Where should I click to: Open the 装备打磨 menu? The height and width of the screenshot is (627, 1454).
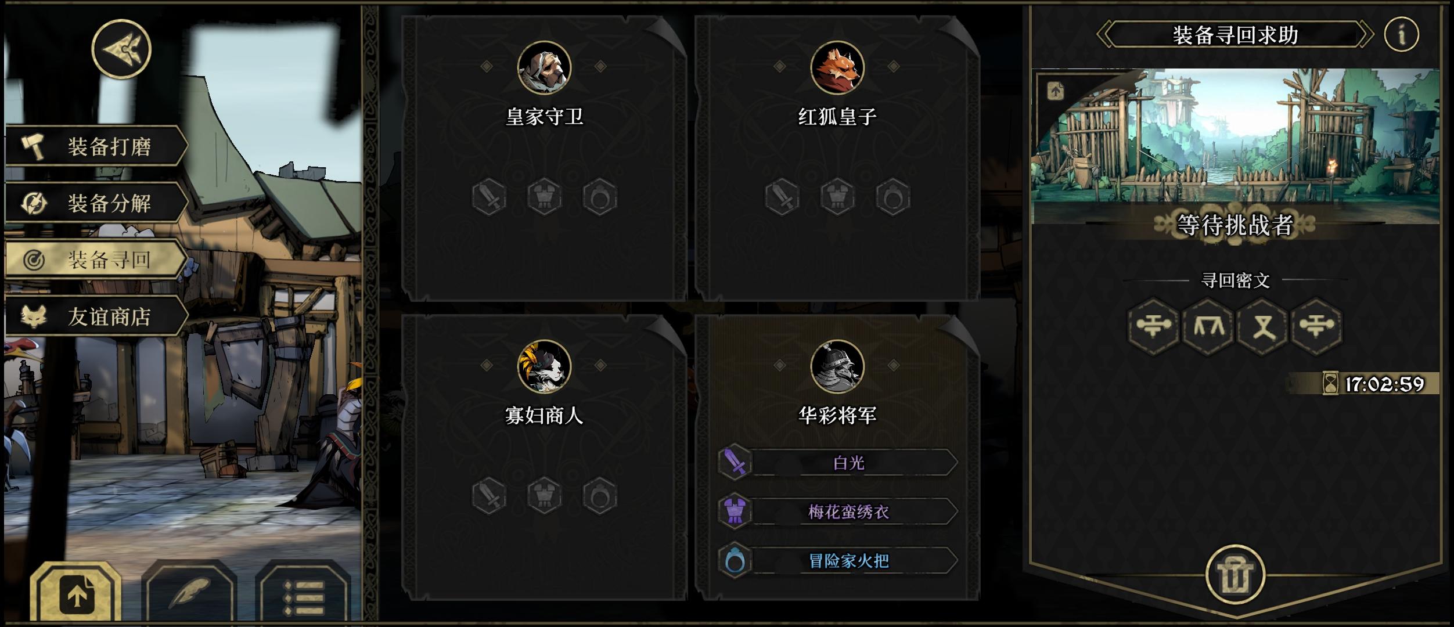point(96,146)
